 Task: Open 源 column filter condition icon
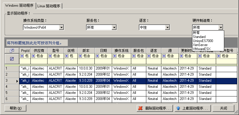(x=164, y=56)
